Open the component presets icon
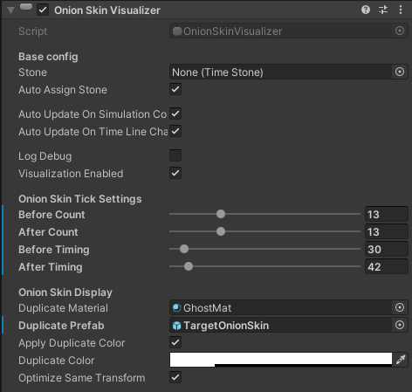The height and width of the screenshot is (392, 412). (383, 10)
